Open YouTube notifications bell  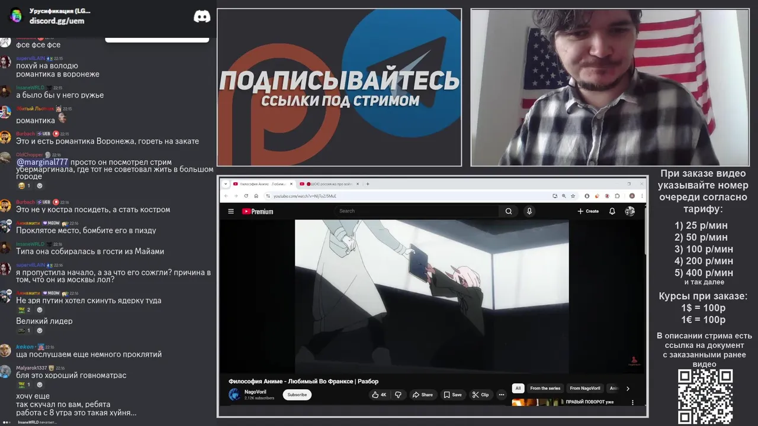point(612,211)
